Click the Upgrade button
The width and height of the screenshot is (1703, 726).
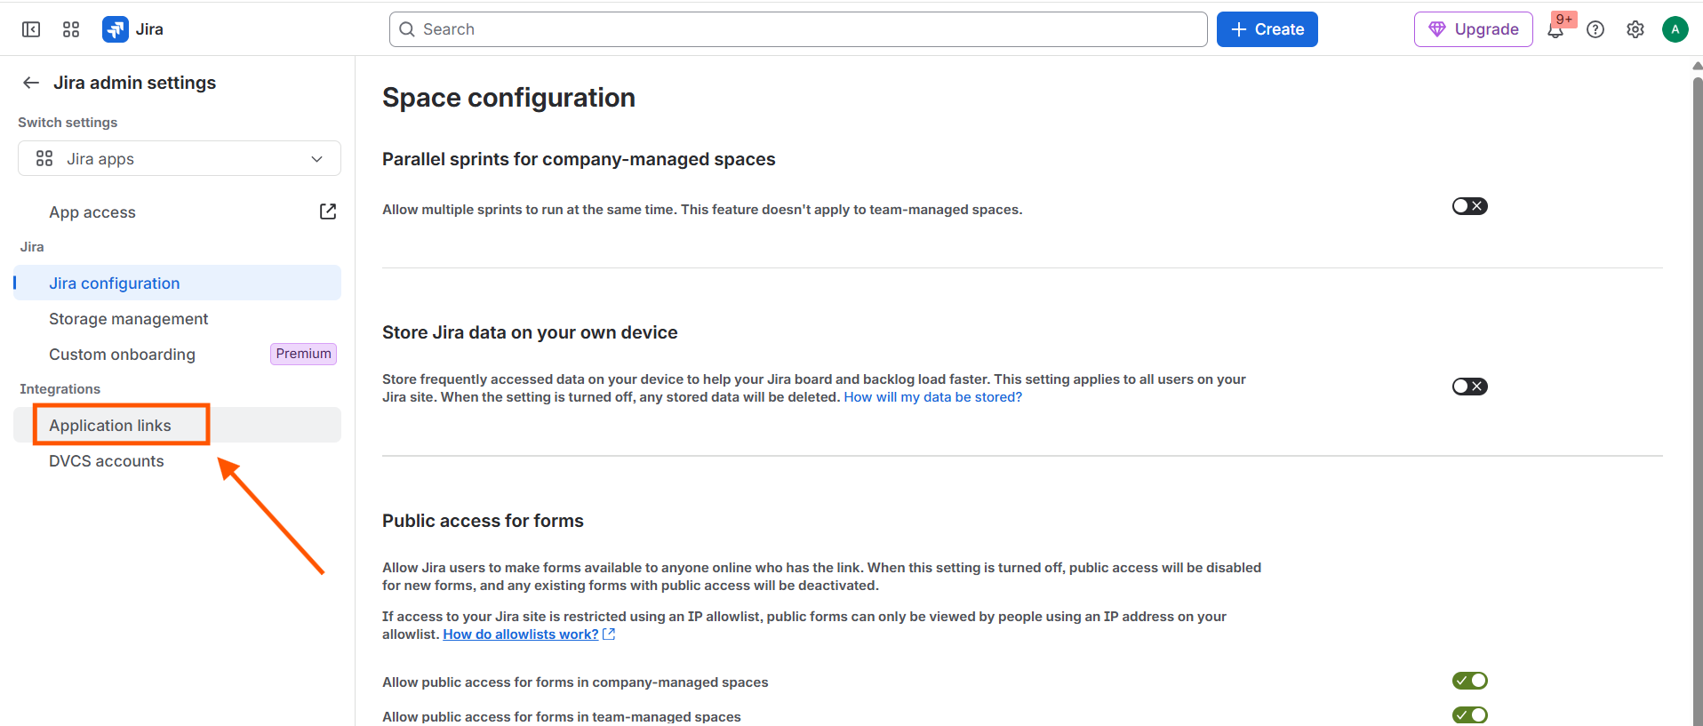1473,29
